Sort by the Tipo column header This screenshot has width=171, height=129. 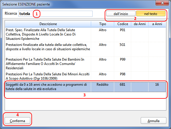click(102, 24)
